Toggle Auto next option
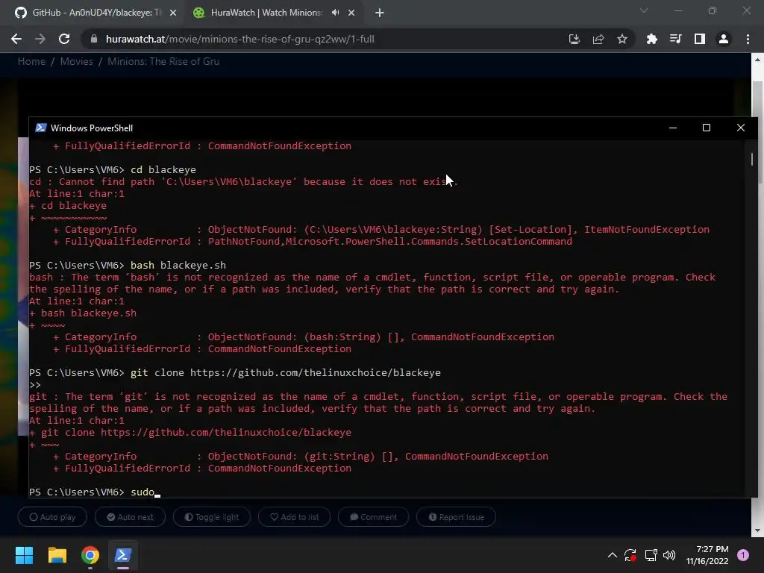Image resolution: width=764 pixels, height=573 pixels. coord(130,517)
